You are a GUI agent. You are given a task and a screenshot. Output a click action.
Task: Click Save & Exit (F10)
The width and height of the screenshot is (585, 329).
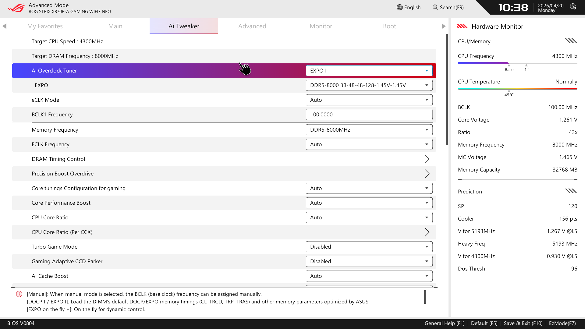(x=523, y=323)
